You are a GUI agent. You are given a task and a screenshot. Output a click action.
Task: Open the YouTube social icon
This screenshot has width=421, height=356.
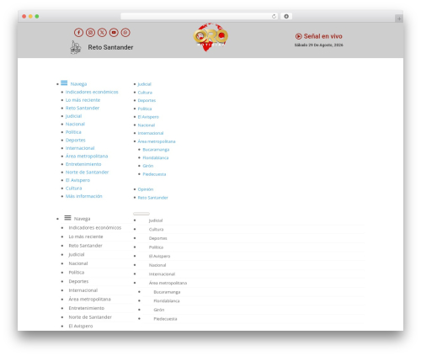coord(114,33)
